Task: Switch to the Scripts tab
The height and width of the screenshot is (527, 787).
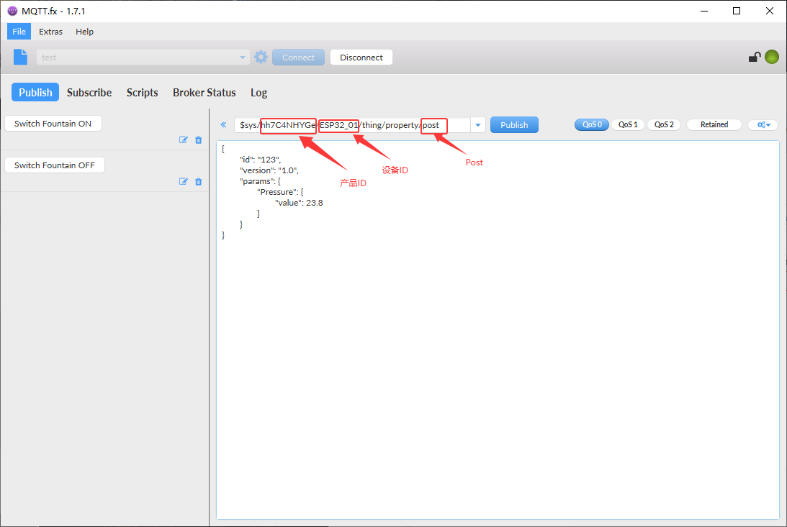Action: tap(142, 92)
